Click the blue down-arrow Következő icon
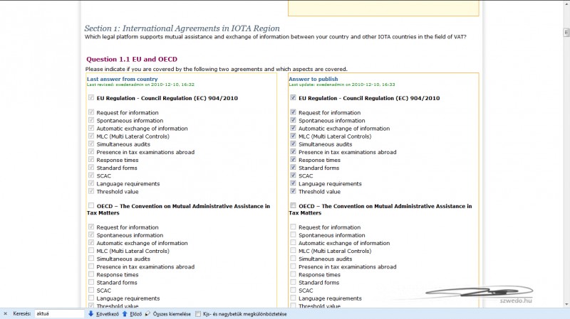Viewport: 570px width, 319px height. [91, 313]
